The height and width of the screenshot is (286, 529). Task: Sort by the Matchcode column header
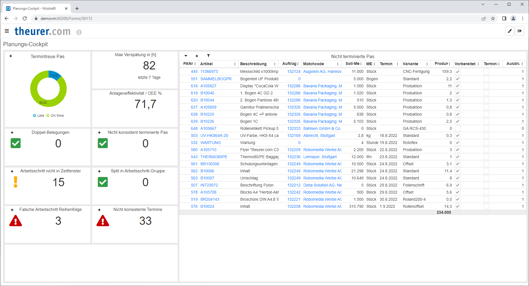tap(314, 64)
